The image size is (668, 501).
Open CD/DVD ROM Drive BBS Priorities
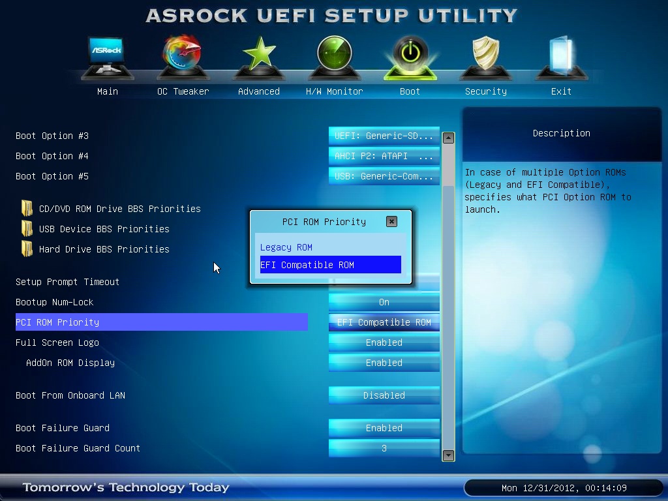(x=120, y=208)
